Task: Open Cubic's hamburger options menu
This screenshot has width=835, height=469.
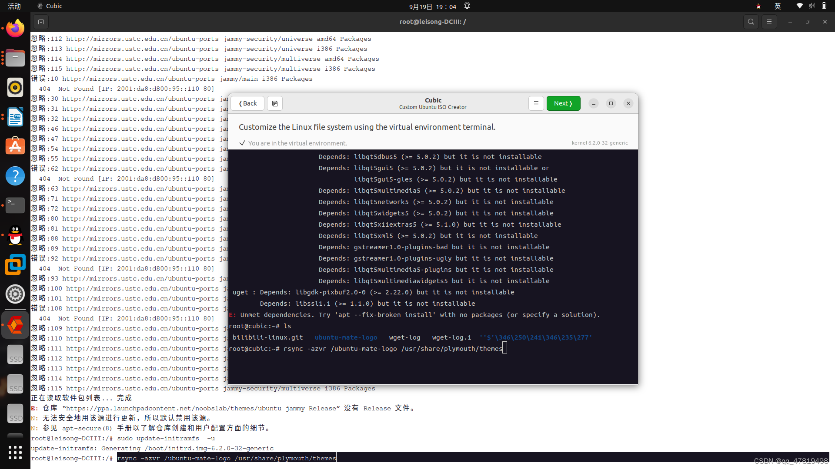Action: click(536, 103)
